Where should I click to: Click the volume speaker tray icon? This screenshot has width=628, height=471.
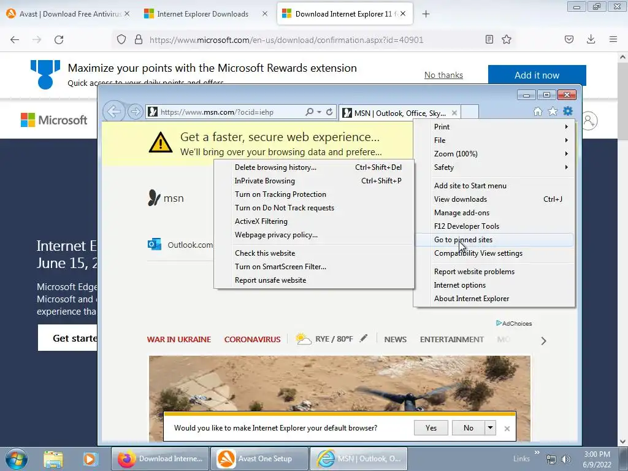pyautogui.click(x=566, y=459)
